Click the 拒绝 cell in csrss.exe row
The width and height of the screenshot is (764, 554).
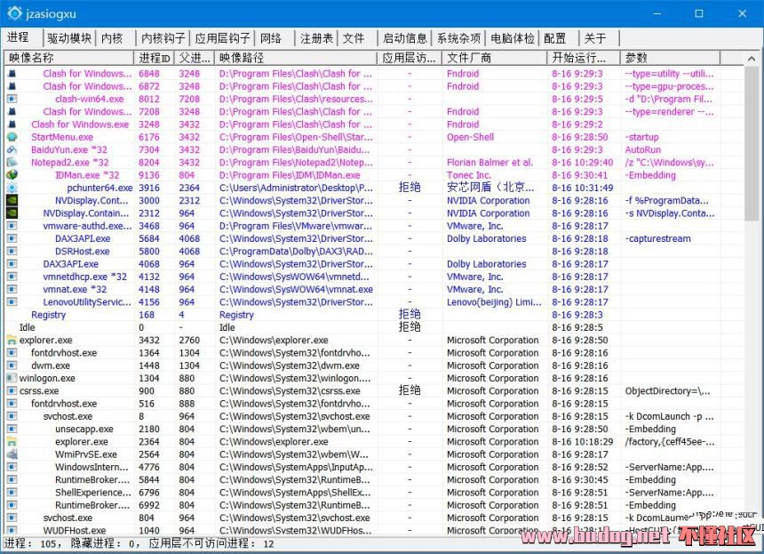coord(410,390)
